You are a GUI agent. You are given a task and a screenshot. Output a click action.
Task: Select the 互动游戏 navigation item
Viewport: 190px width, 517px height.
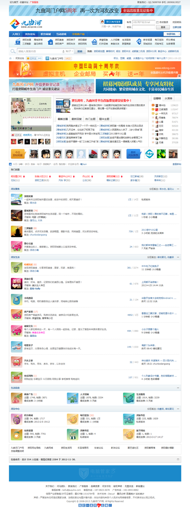pos(61,34)
